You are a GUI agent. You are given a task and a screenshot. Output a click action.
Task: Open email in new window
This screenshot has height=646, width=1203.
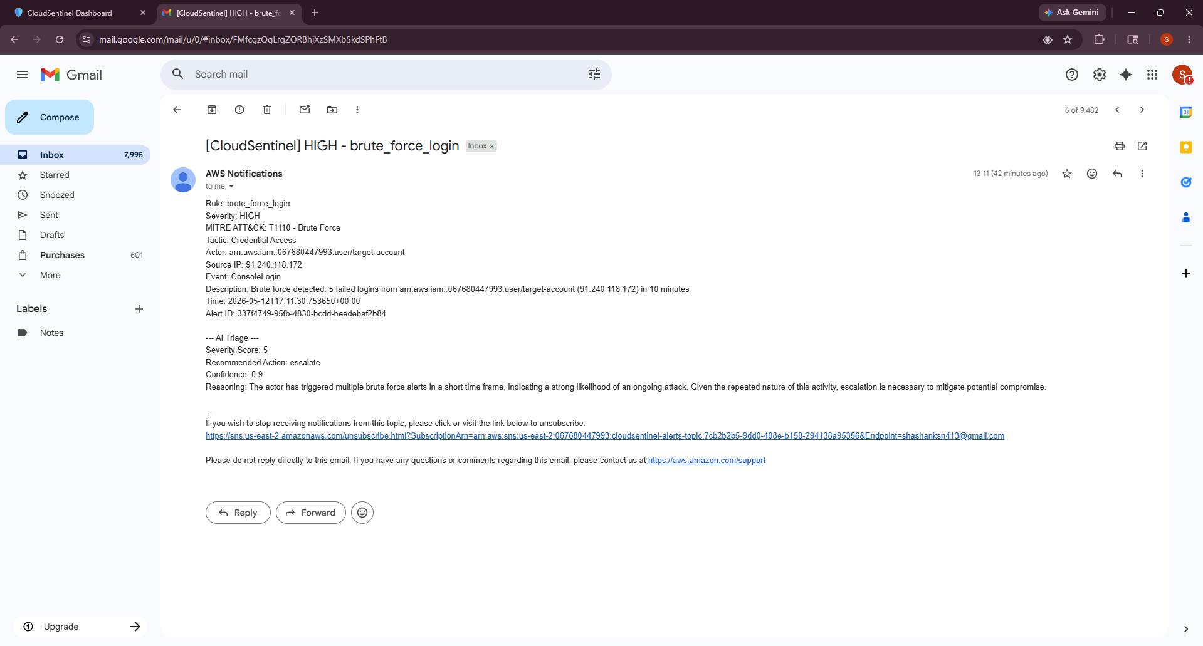point(1142,146)
